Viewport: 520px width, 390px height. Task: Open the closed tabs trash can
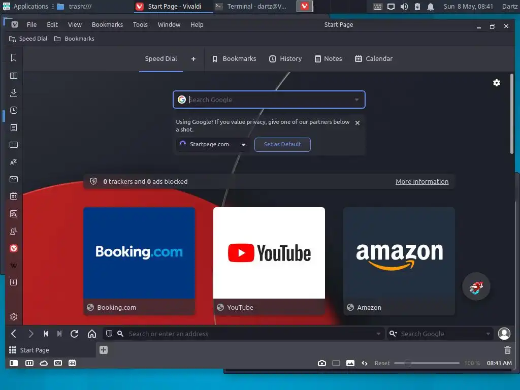(x=507, y=350)
